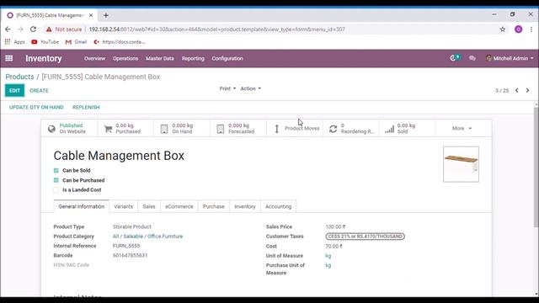Switch to the eCommerce tab
The image size is (539, 303).
tap(179, 206)
